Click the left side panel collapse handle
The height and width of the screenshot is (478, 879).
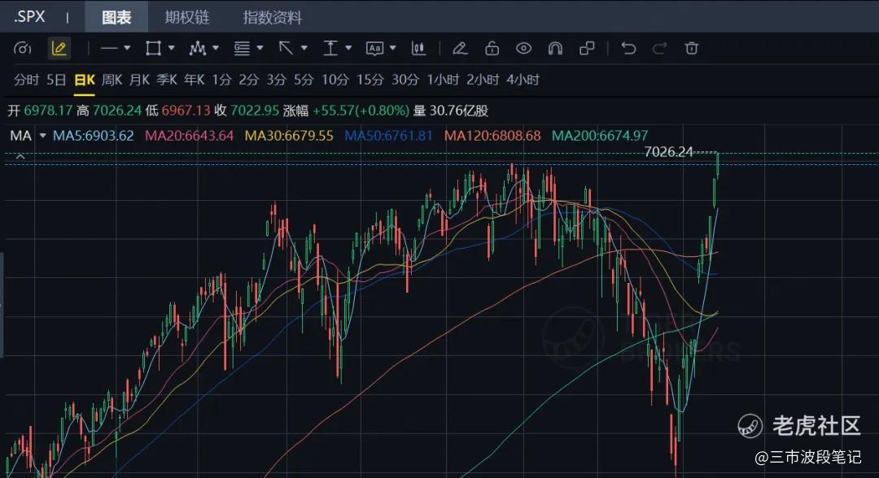click(2, 305)
